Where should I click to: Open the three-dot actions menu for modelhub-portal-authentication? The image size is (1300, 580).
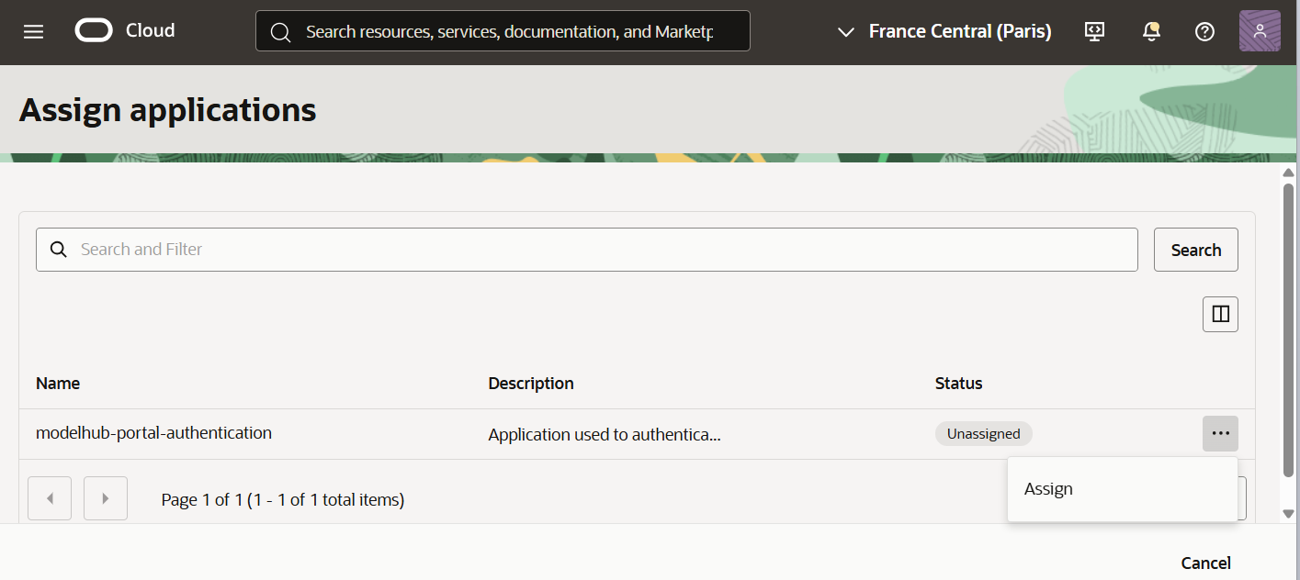pyautogui.click(x=1220, y=432)
